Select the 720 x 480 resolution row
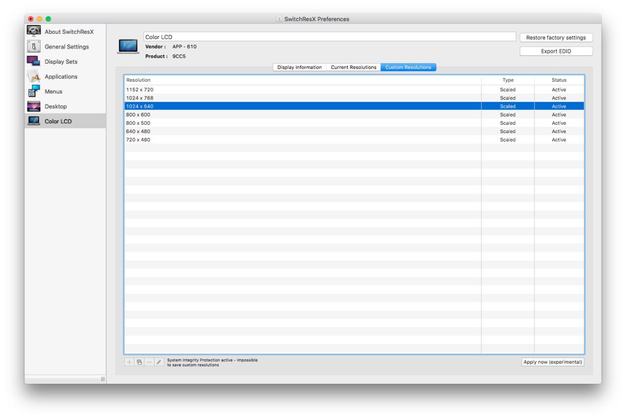Screen dimensions: 626x419 pos(354,140)
